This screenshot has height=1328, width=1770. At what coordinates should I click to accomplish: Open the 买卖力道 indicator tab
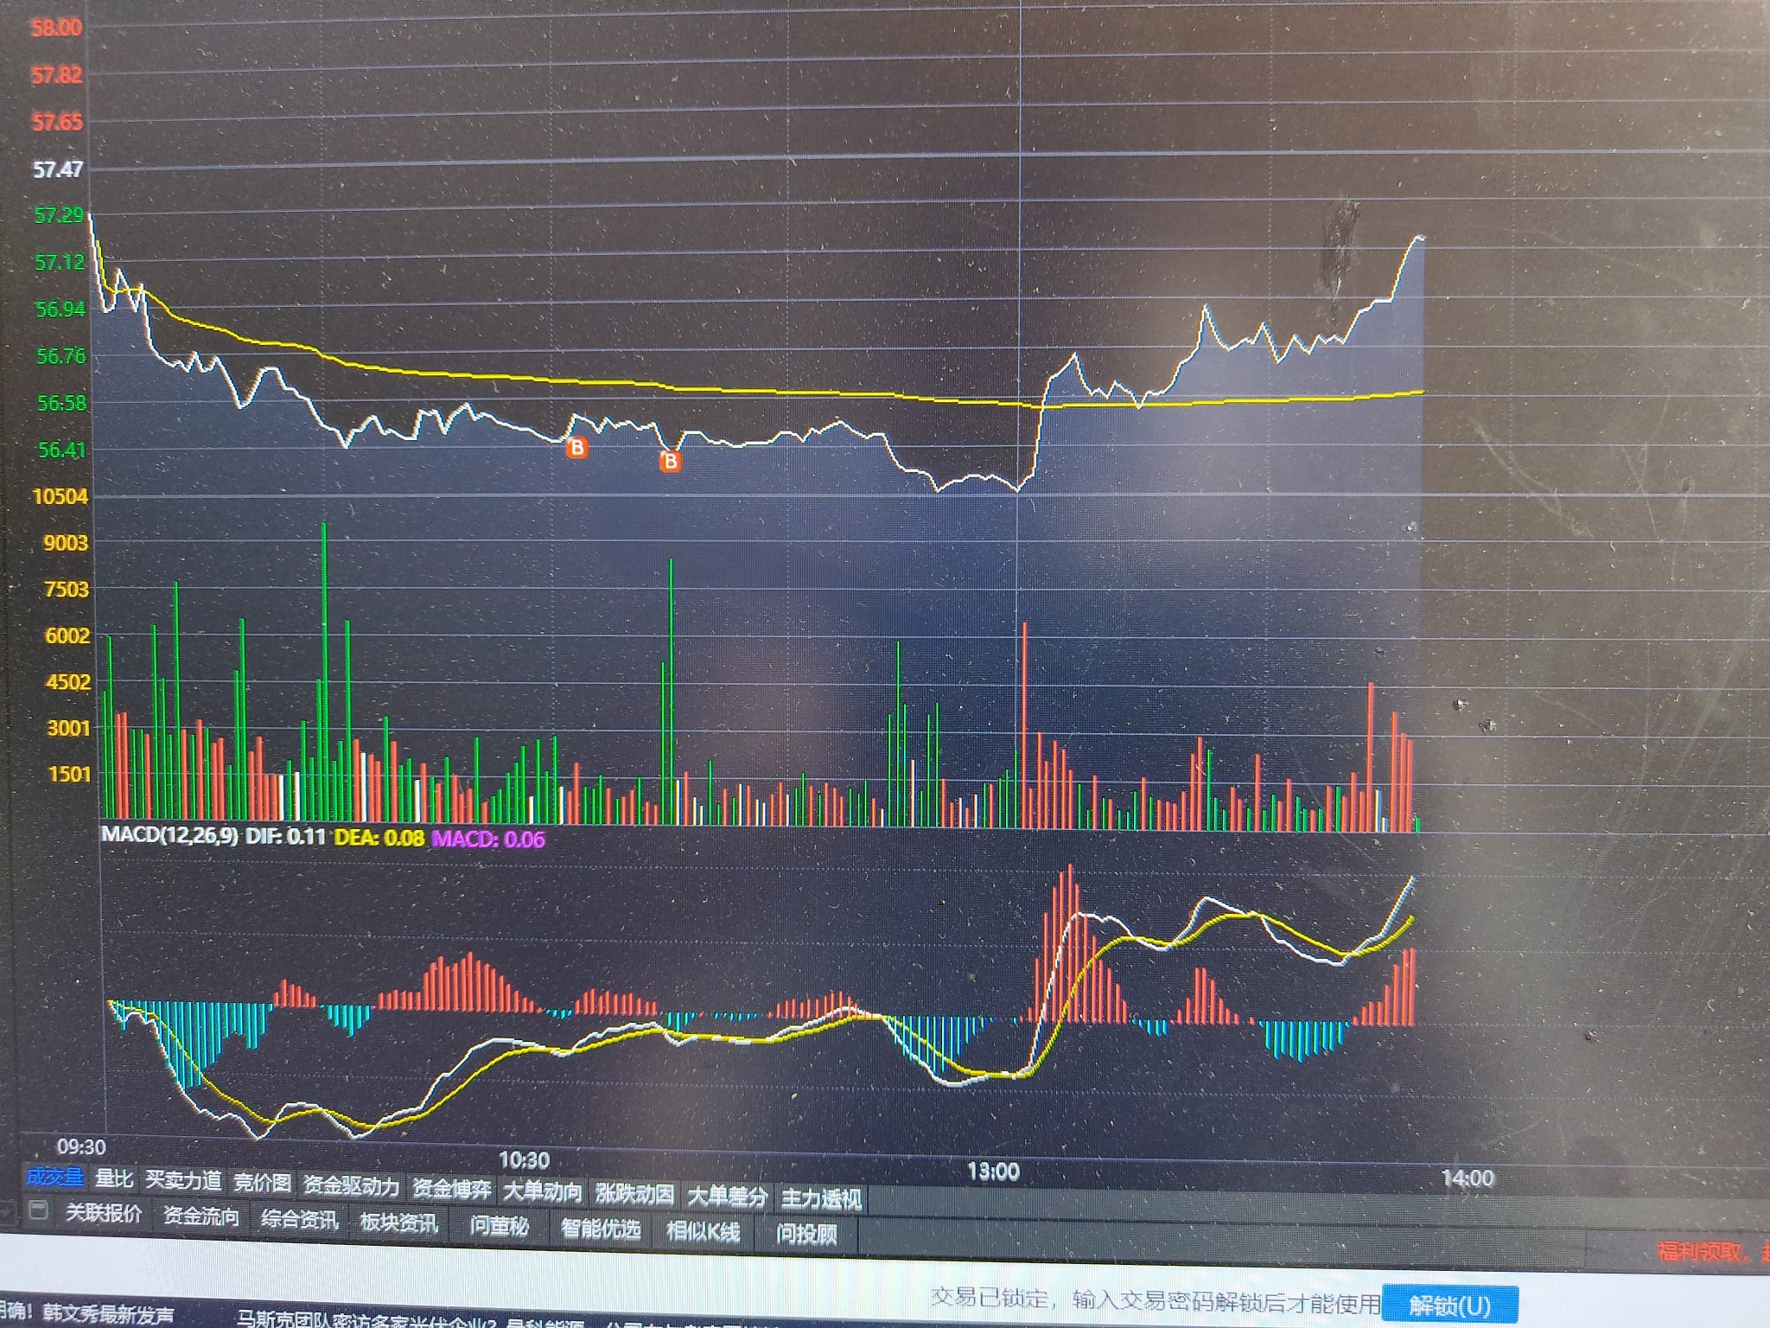click(x=183, y=1181)
